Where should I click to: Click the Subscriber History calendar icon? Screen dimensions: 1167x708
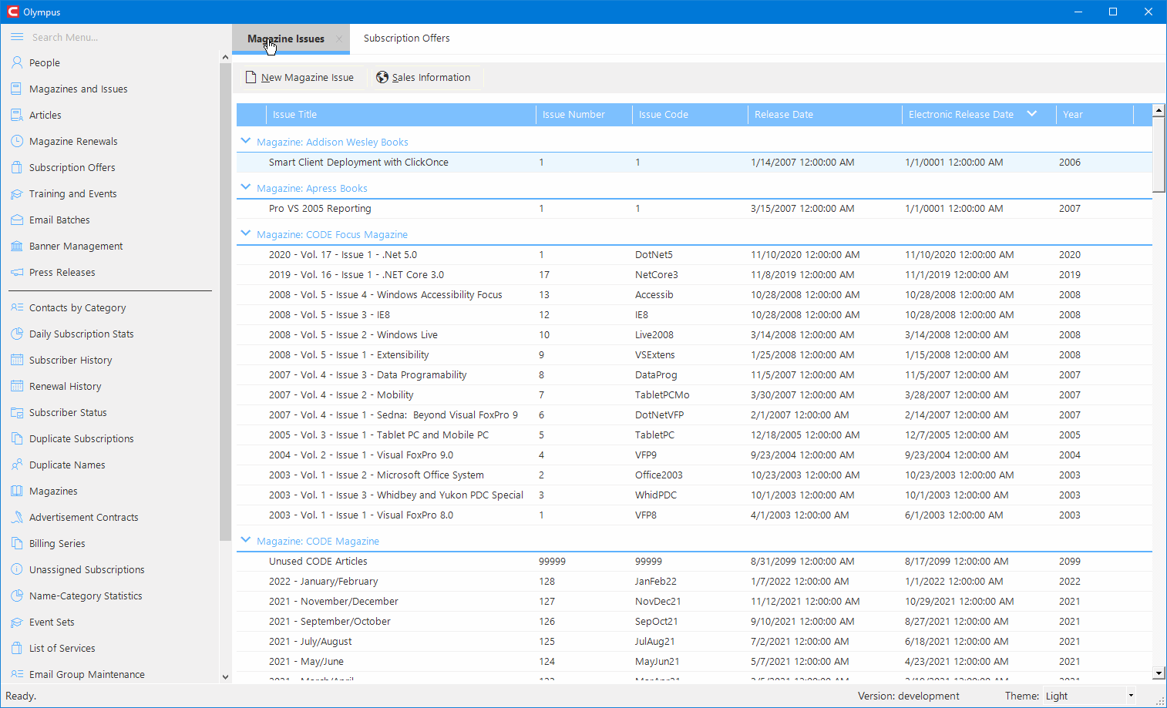point(17,360)
